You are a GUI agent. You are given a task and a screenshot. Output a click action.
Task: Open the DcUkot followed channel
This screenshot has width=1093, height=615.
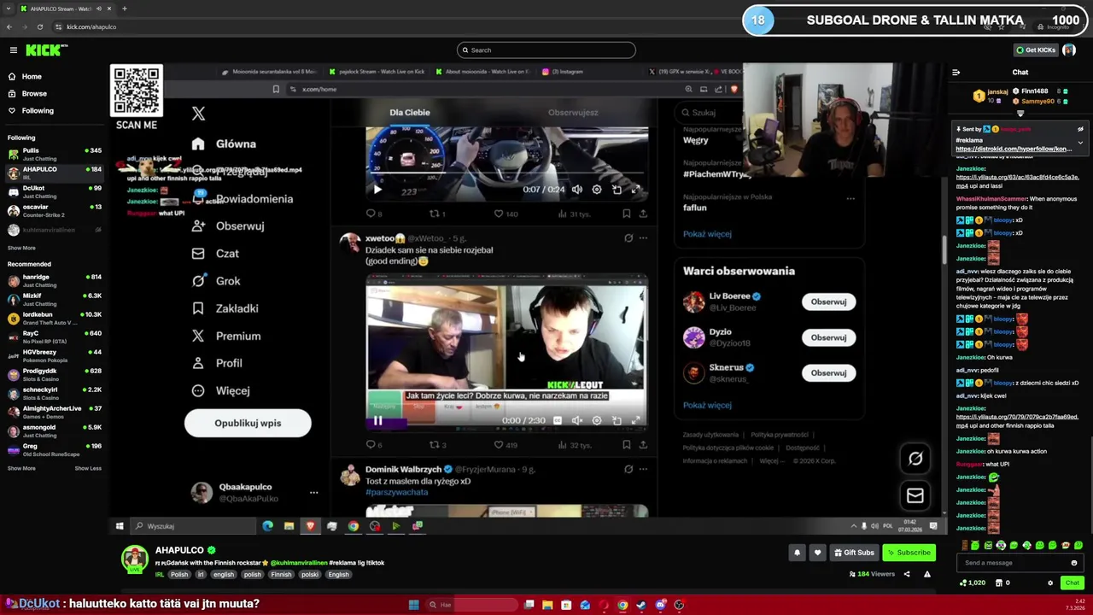[x=55, y=191]
